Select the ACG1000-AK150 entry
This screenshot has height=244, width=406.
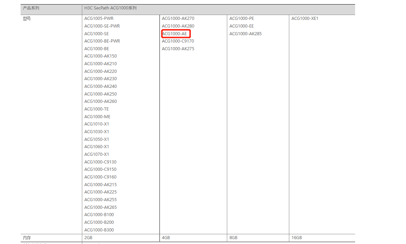click(100, 56)
